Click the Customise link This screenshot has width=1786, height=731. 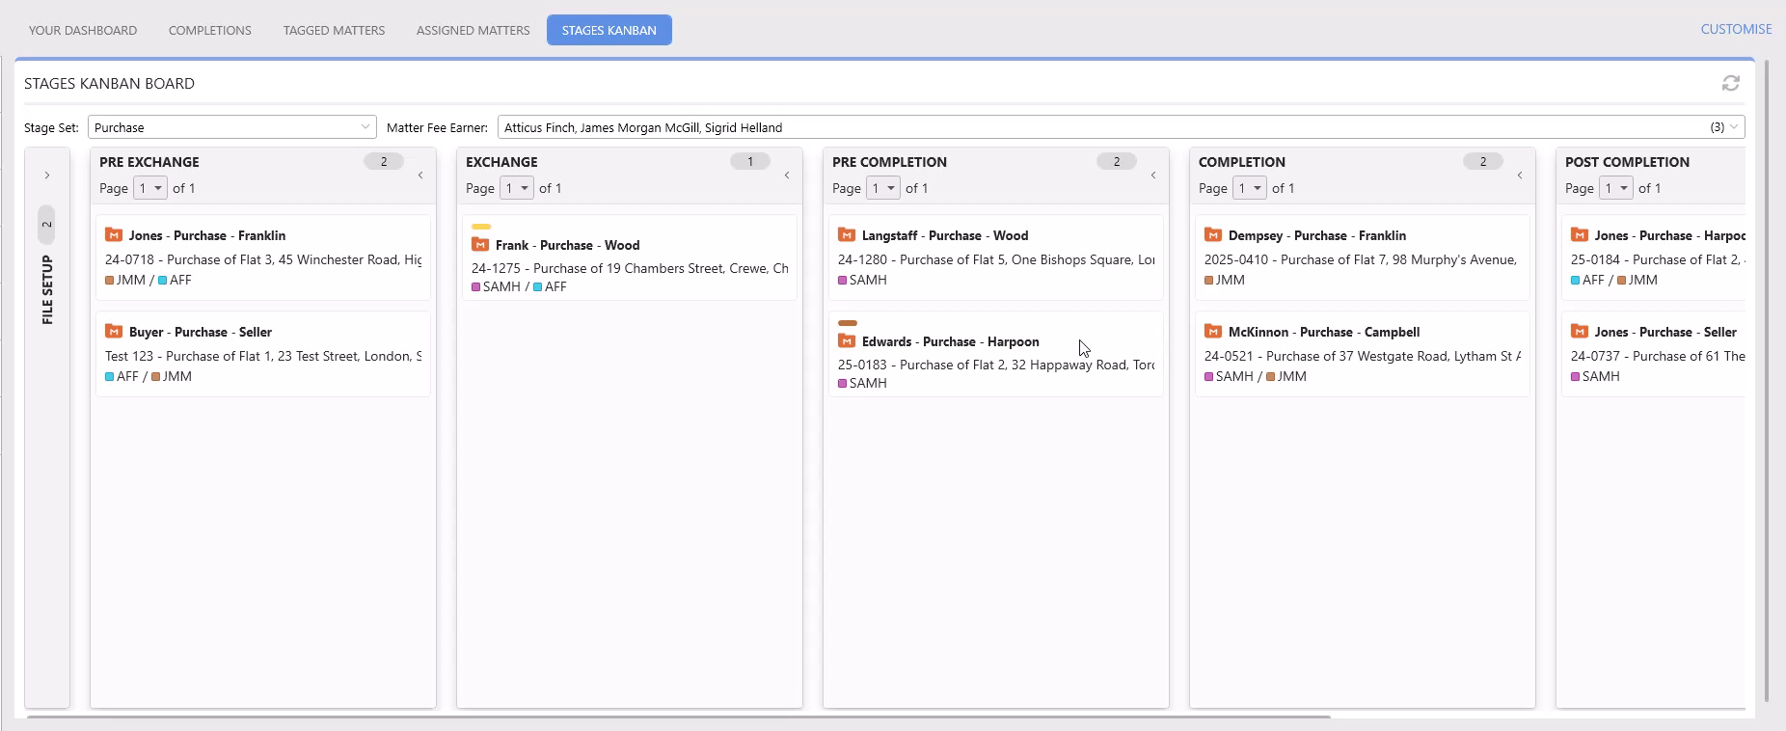[x=1736, y=29]
